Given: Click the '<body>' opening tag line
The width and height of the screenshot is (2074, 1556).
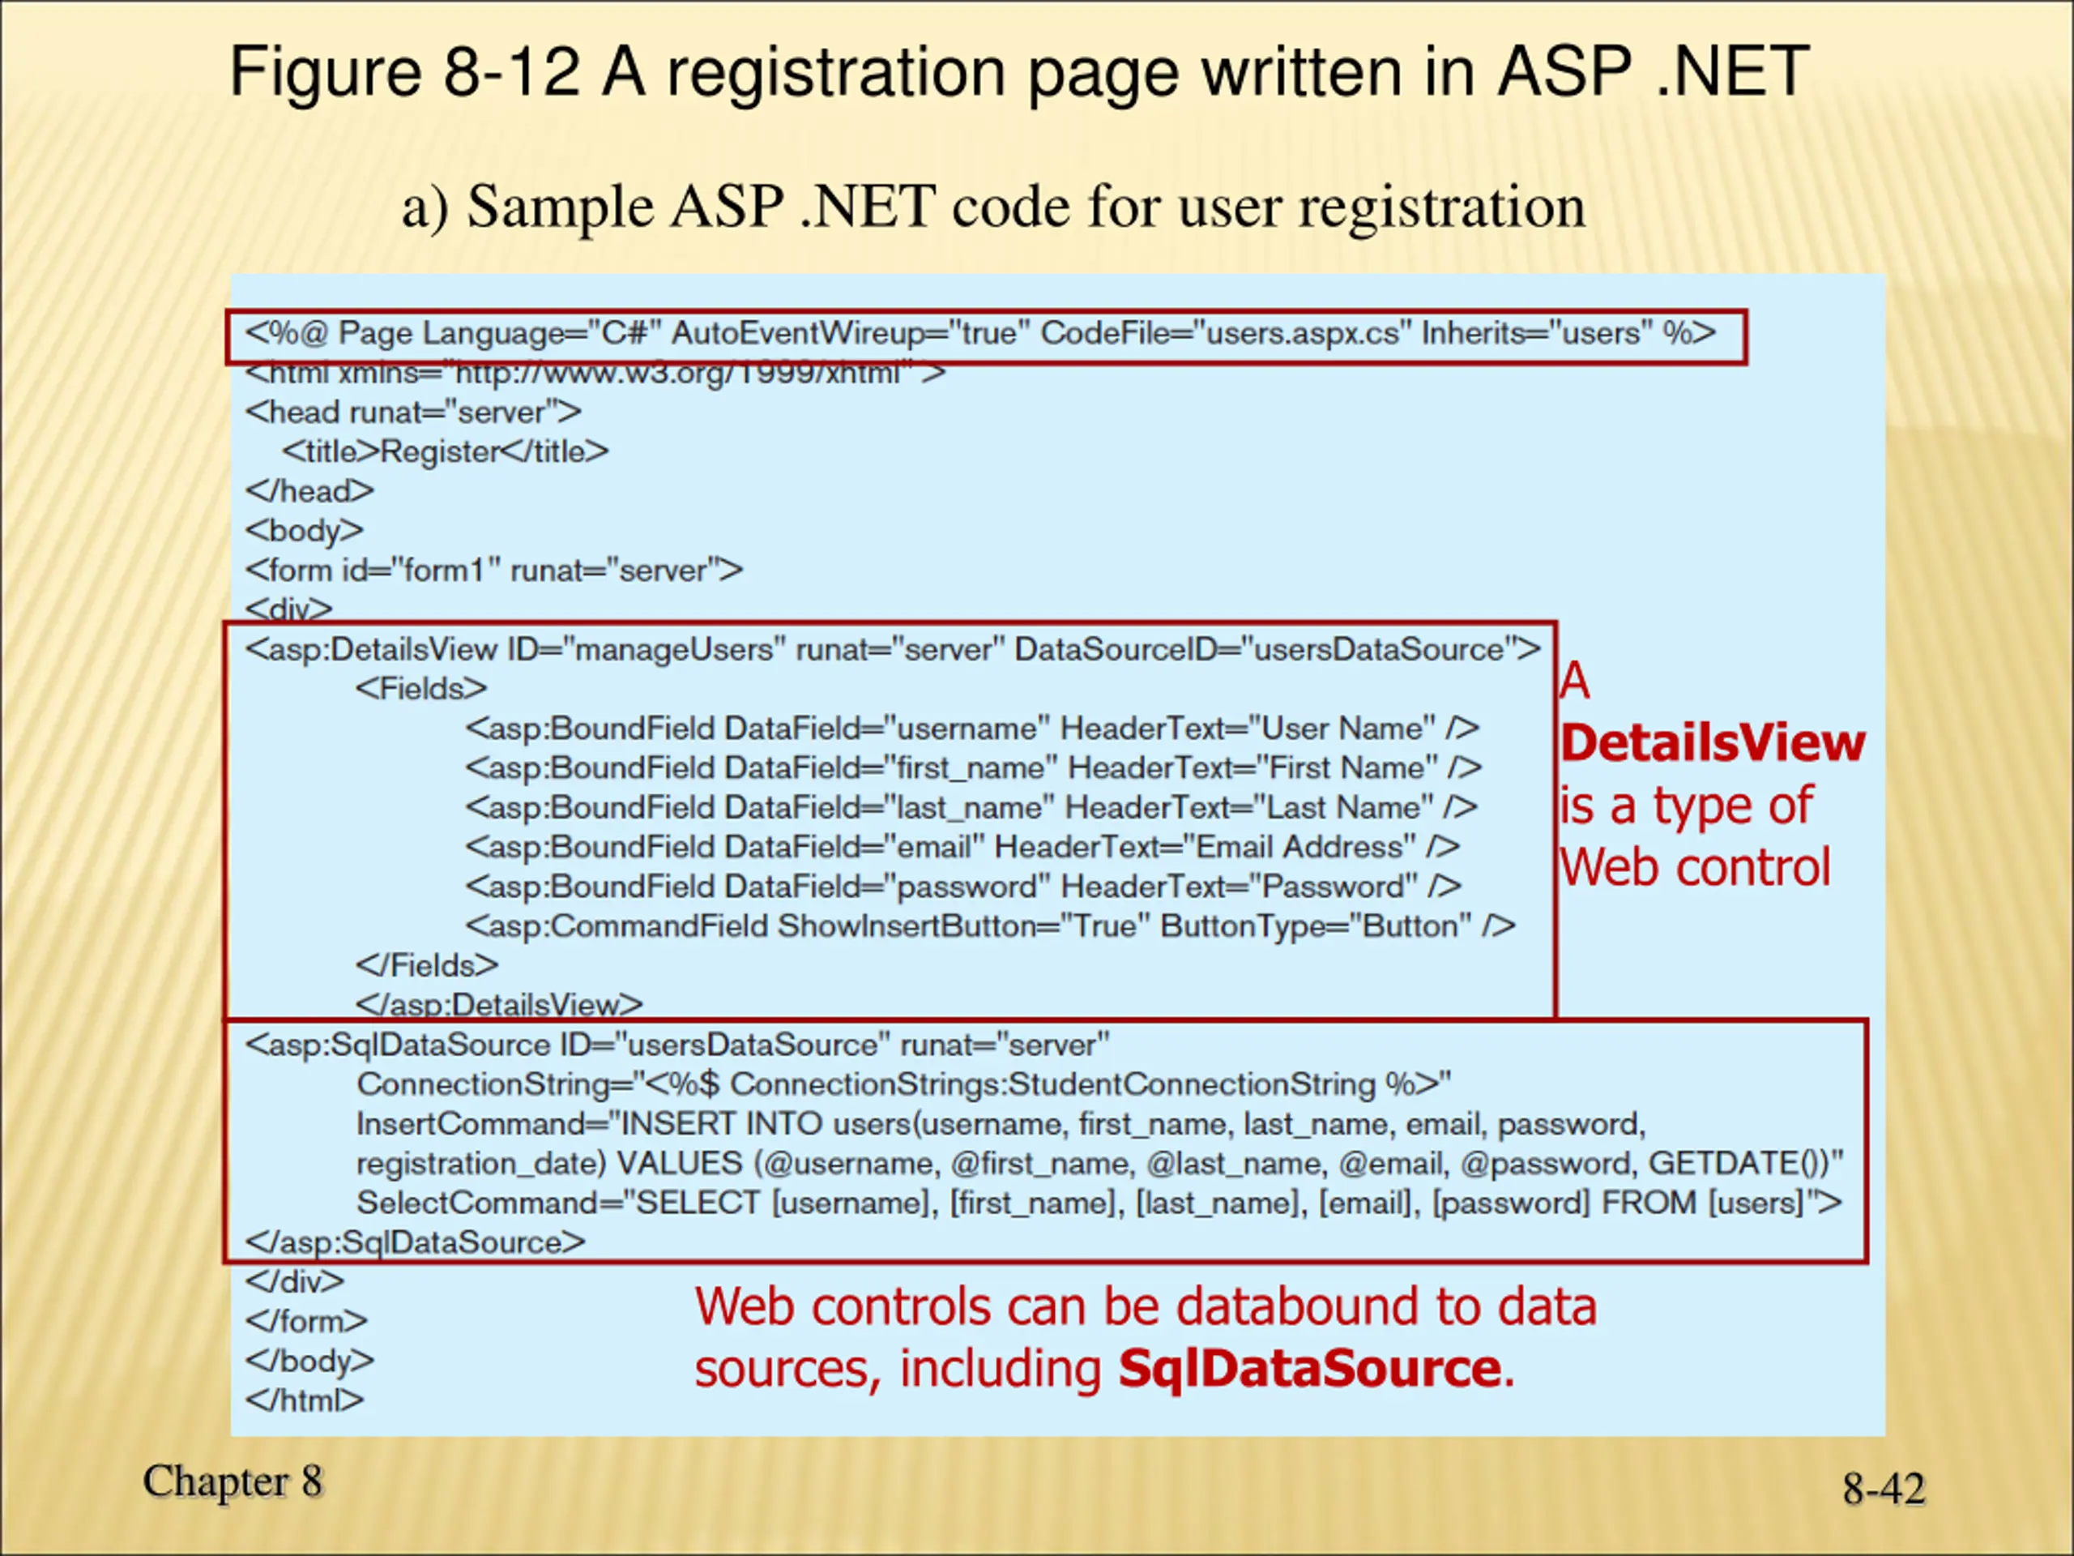Looking at the screenshot, I should pyautogui.click(x=304, y=530).
